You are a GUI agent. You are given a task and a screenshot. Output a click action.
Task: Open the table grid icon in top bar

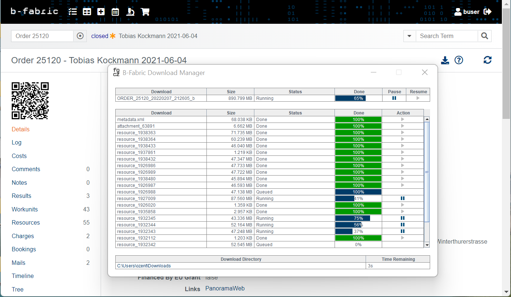[x=87, y=12]
